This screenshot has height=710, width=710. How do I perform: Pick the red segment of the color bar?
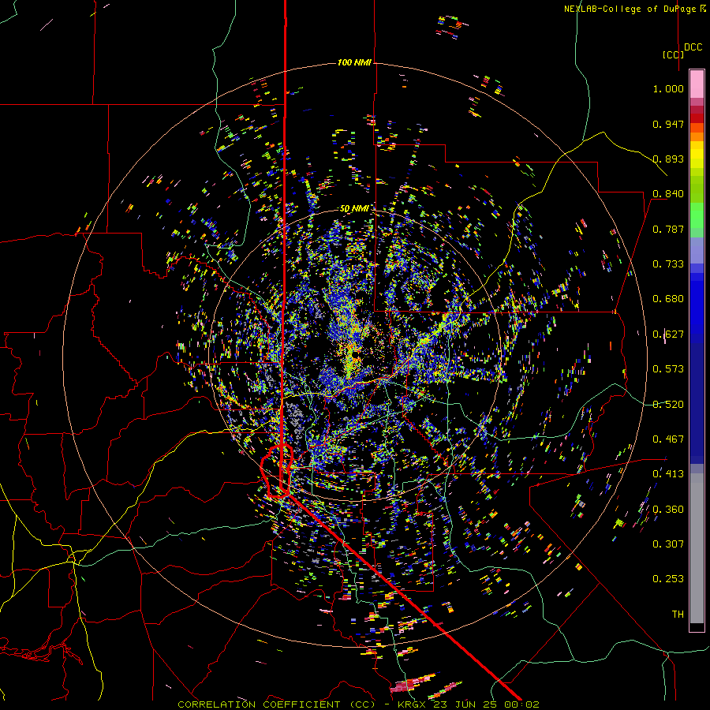(x=697, y=118)
